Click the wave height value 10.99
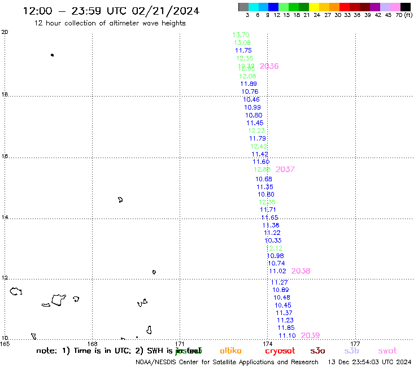This screenshot has width=418, height=367. click(x=252, y=107)
